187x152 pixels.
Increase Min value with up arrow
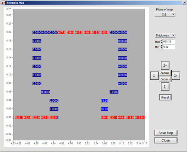(x=162, y=46)
